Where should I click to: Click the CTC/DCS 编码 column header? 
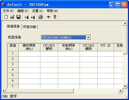tap(89, 47)
